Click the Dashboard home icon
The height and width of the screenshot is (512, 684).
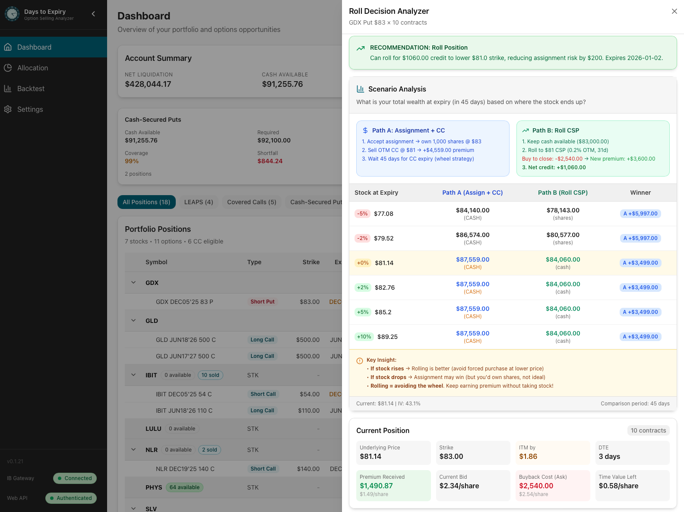(x=8, y=47)
